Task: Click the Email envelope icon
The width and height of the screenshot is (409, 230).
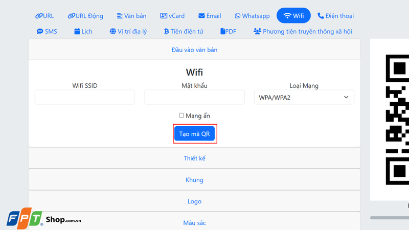Action: pos(201,16)
